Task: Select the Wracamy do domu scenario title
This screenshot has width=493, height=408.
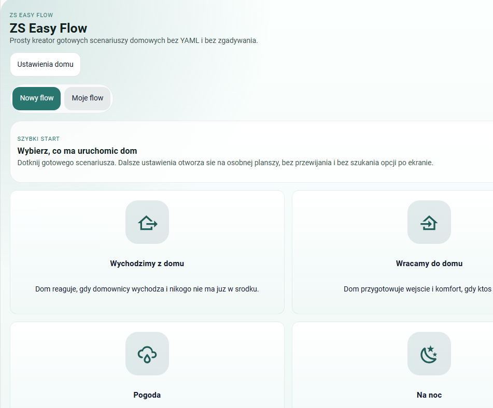Action: click(x=429, y=264)
